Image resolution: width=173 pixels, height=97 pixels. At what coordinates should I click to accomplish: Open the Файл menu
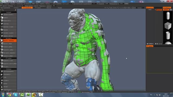[2, 4]
